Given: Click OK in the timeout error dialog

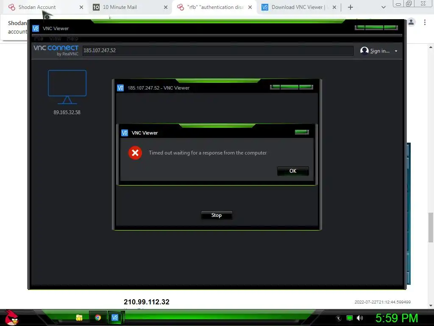Looking at the screenshot, I should click(293, 171).
